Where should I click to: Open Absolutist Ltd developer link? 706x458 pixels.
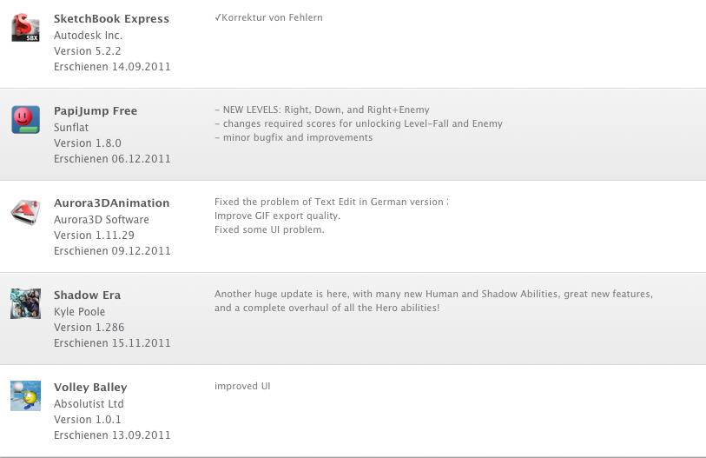pos(89,404)
